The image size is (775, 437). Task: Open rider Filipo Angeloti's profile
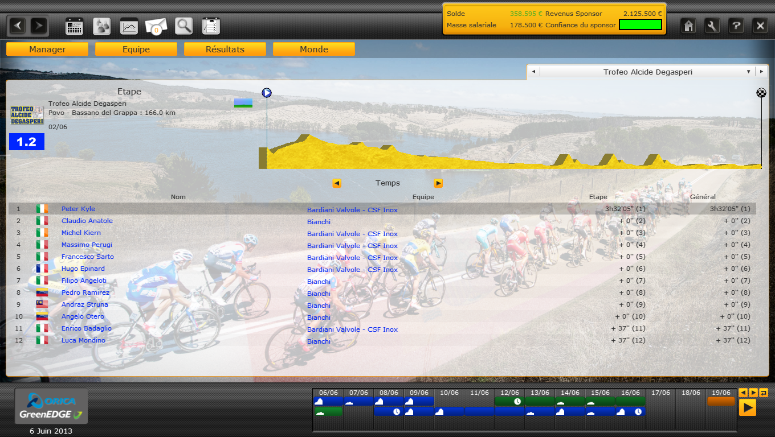click(x=84, y=281)
